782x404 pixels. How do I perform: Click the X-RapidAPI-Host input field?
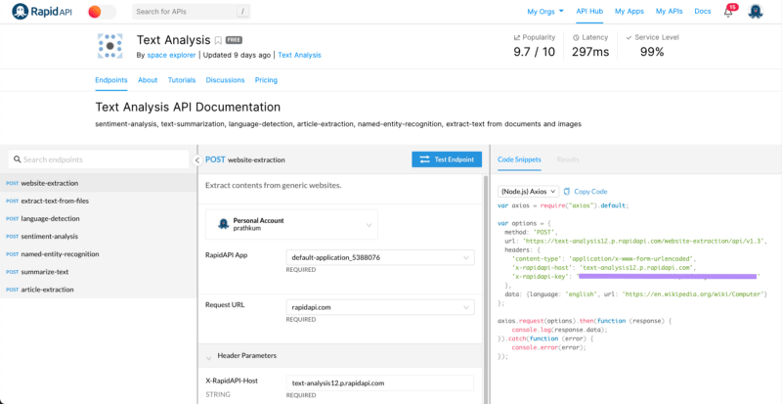pyautogui.click(x=379, y=383)
